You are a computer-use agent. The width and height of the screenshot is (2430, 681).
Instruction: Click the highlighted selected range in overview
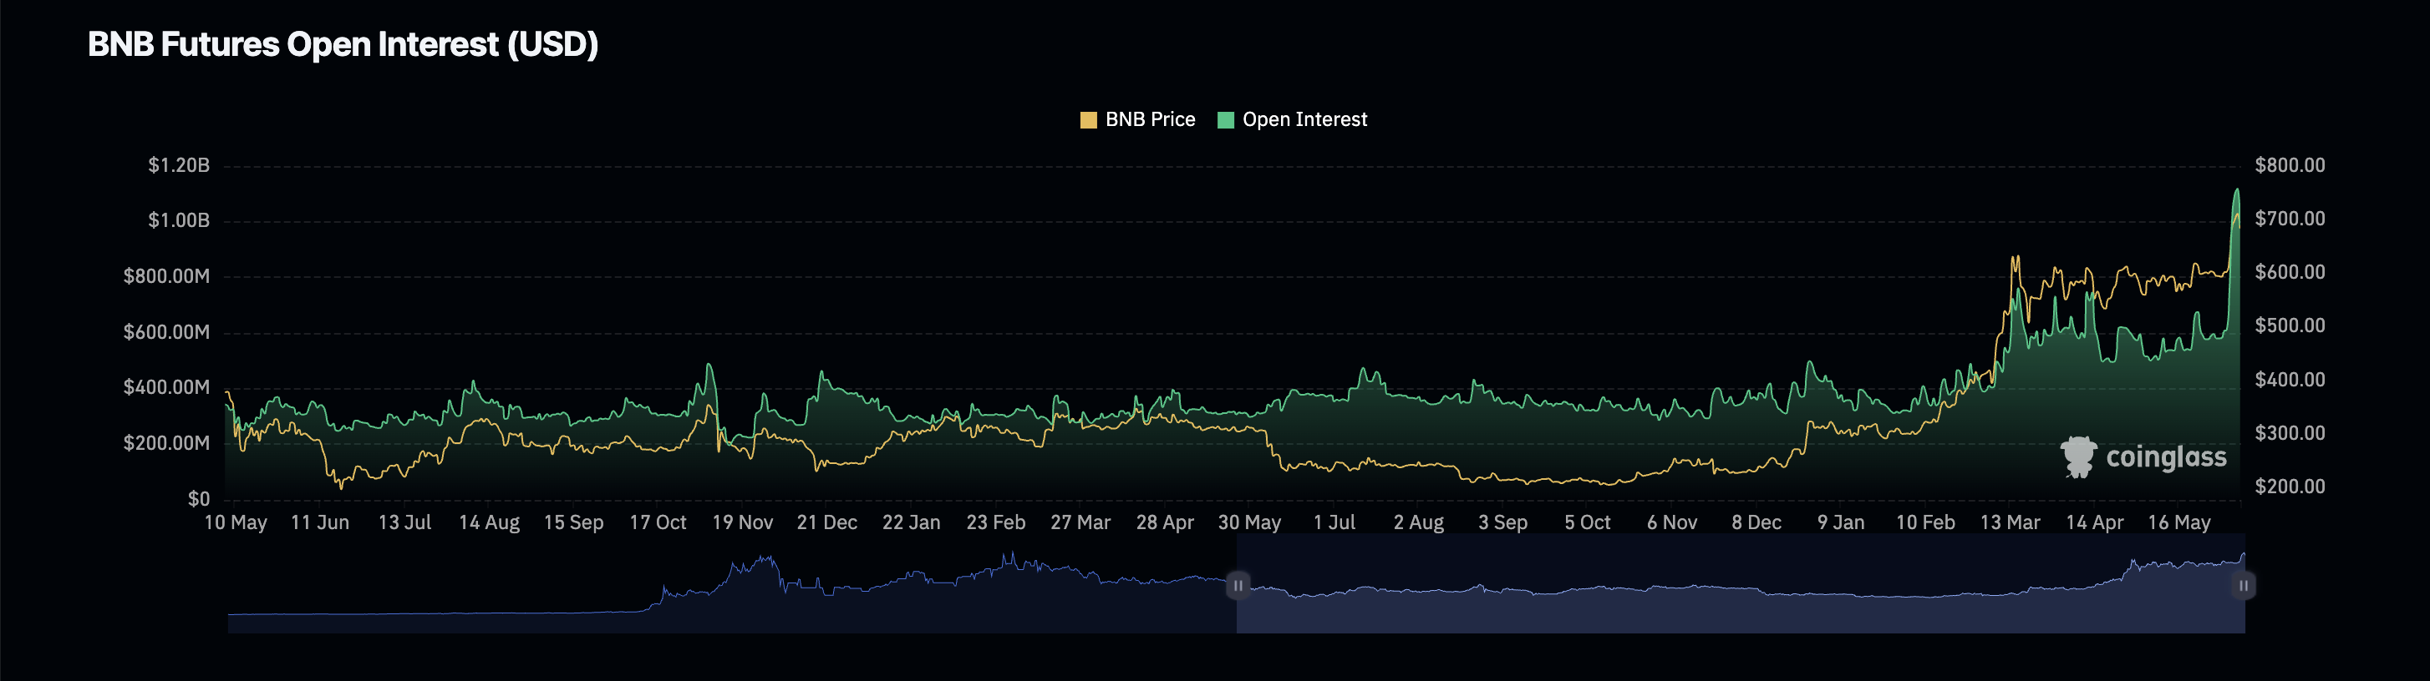1741,586
